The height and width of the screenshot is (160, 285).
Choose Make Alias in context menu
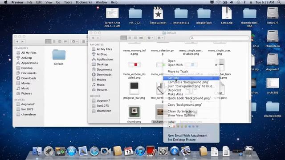191,94
